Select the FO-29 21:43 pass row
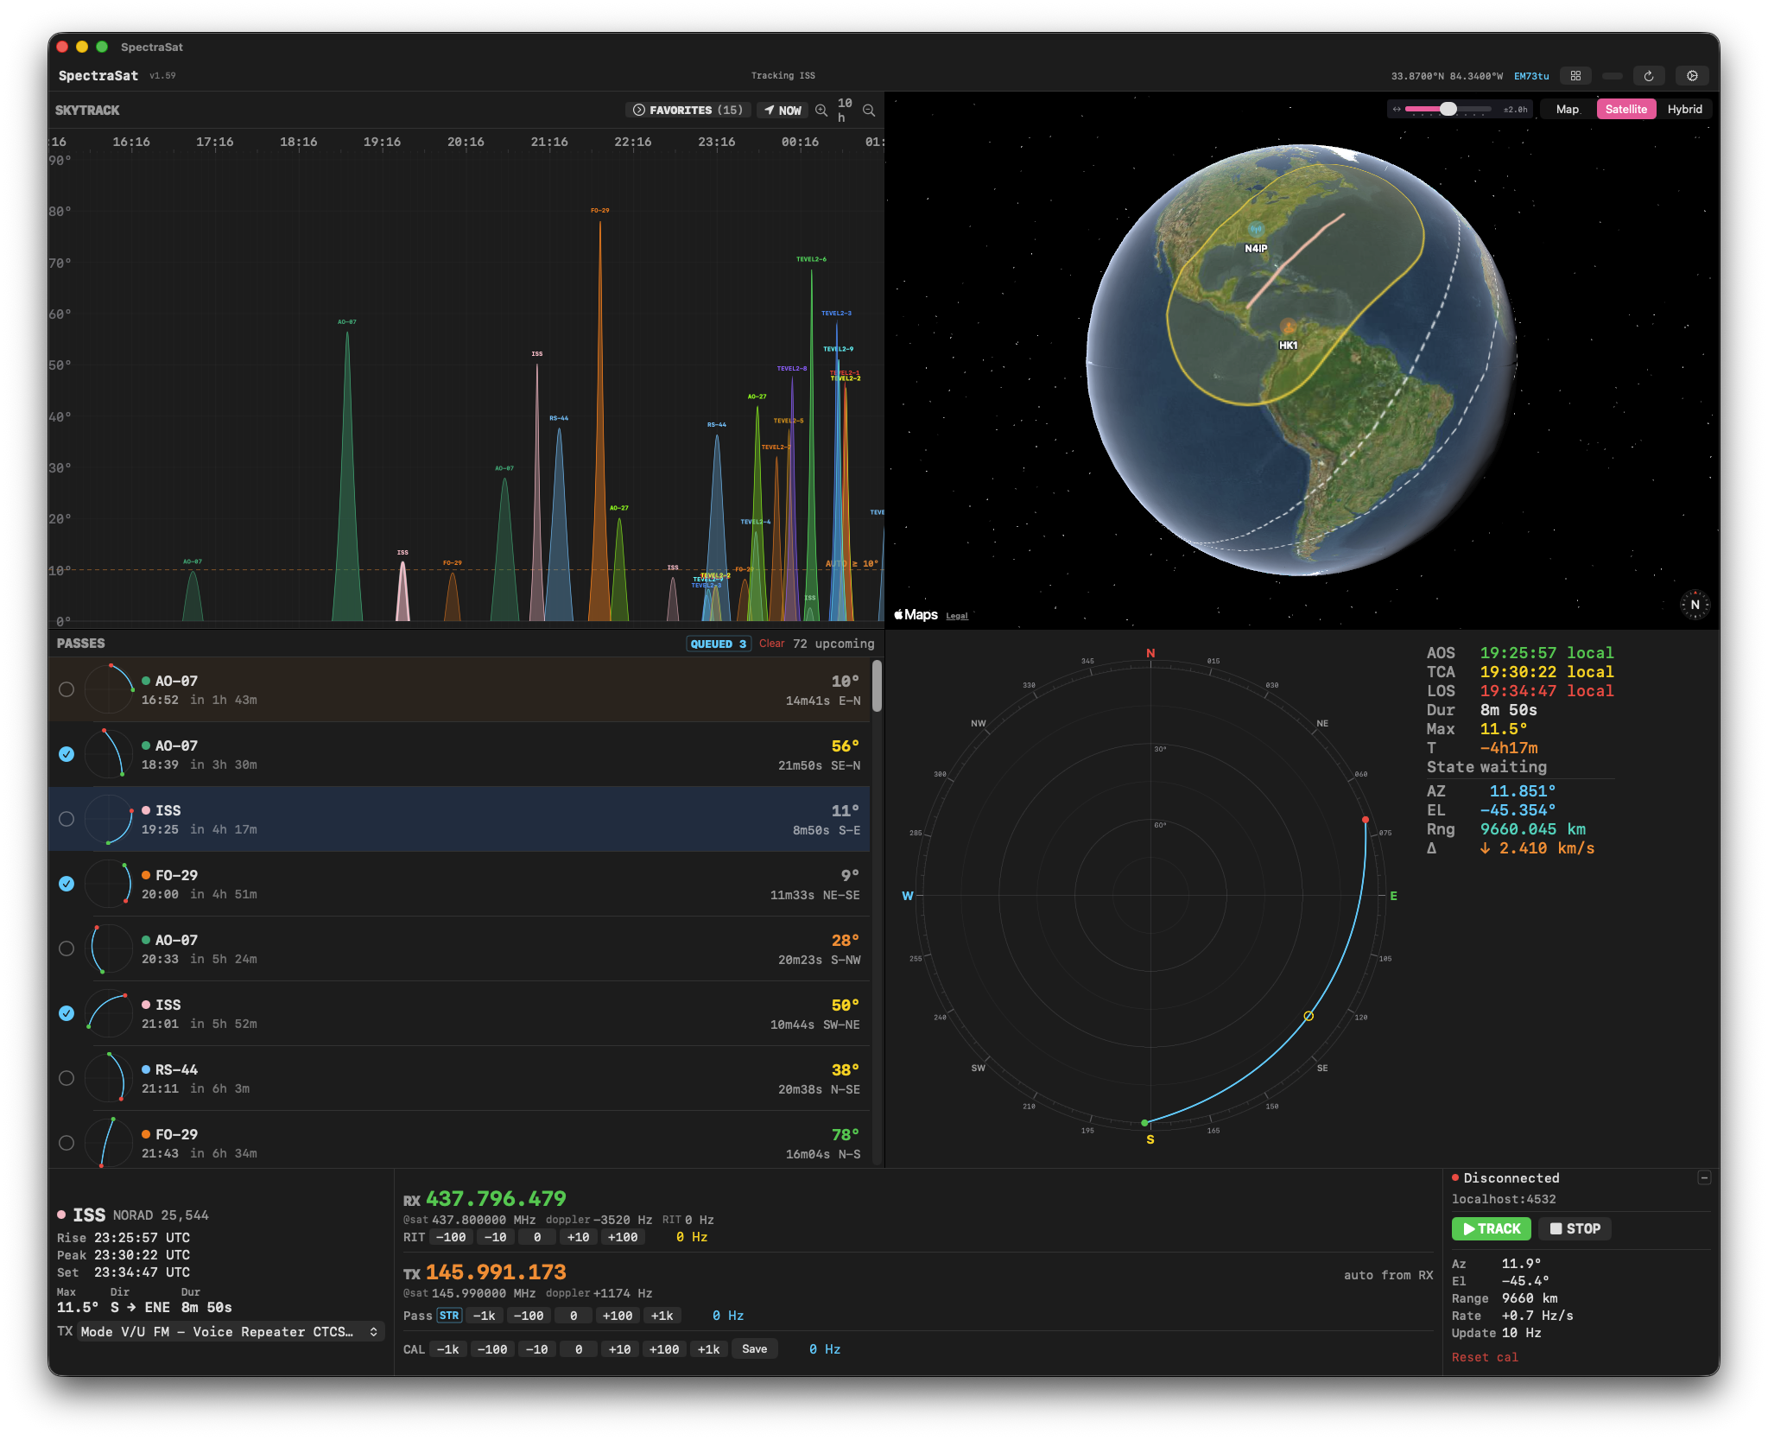 (459, 1140)
